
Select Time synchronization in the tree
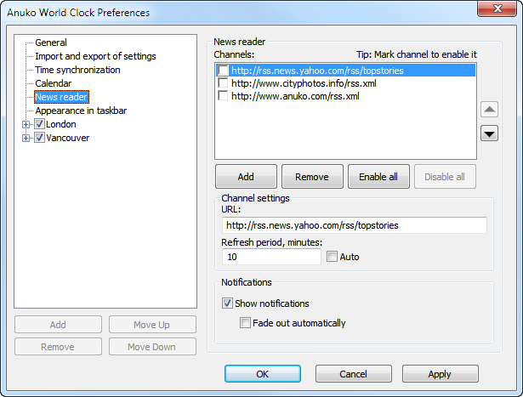pyautogui.click(x=77, y=70)
